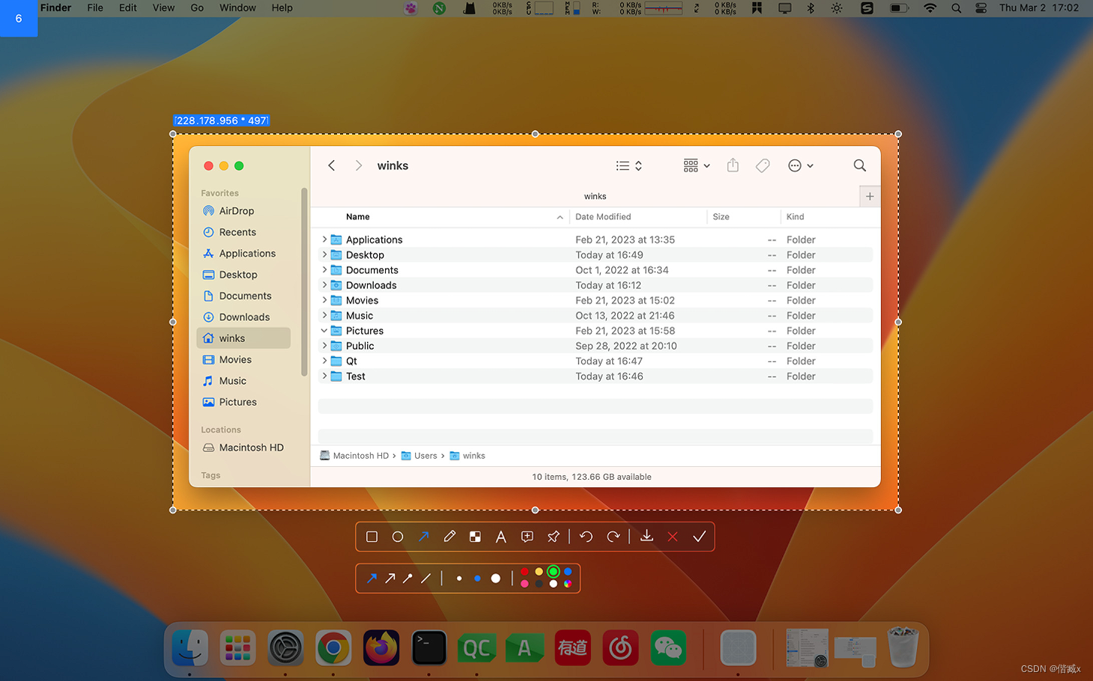This screenshot has width=1093, height=681.
Task: Open Google Chrome from the Dock
Action: pos(333,648)
